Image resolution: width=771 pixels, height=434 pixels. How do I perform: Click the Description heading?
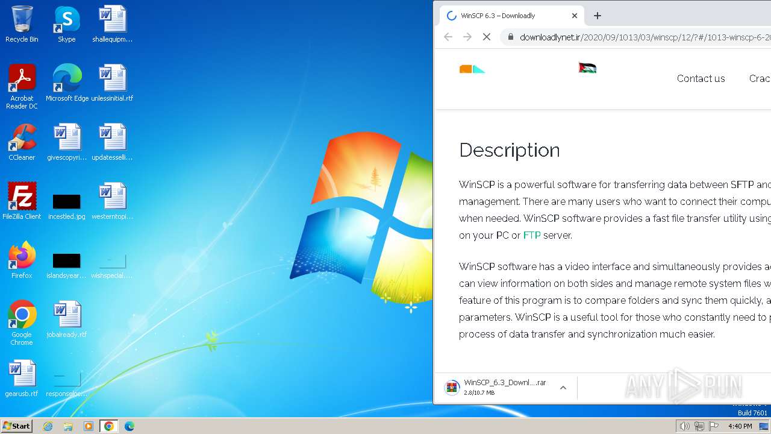tap(510, 150)
